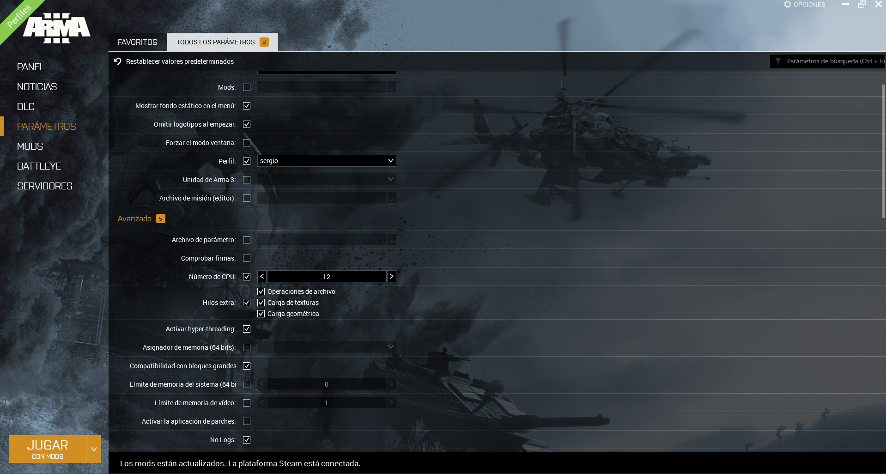Browse for an Archivo de misión file

390,198
